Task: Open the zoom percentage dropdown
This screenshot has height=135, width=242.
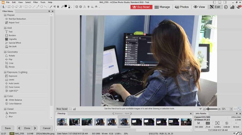Action: pyautogui.click(x=231, y=109)
